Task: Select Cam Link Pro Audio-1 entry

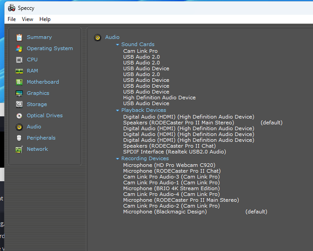Action: pos(172,183)
